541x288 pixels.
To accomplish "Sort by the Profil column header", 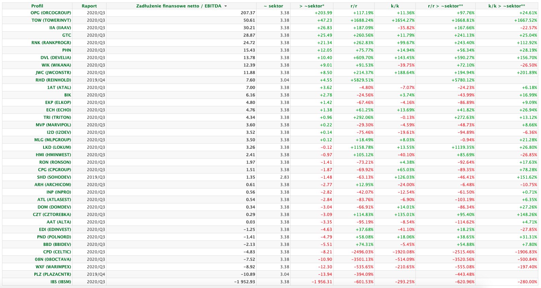I will pos(37,6).
